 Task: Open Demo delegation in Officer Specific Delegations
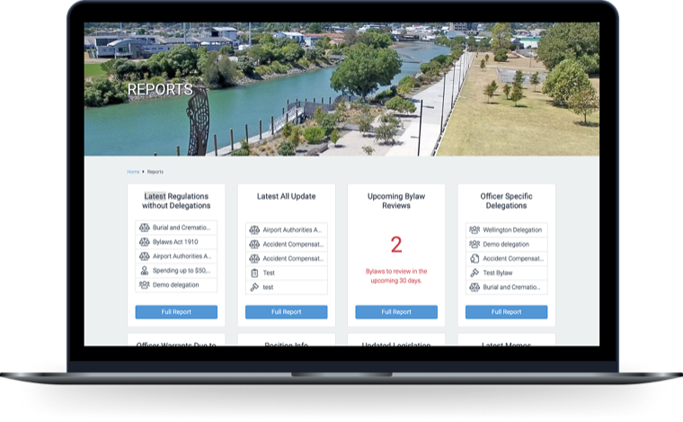click(x=506, y=244)
